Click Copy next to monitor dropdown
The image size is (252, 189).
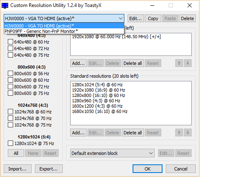pyautogui.click(x=153, y=18)
